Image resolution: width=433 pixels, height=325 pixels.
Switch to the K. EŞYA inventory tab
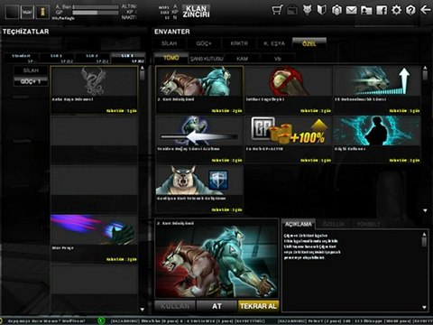pos(274,43)
